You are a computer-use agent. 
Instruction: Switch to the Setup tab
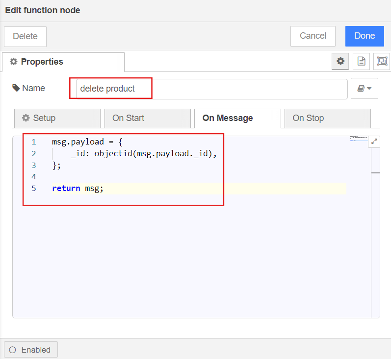[57, 118]
